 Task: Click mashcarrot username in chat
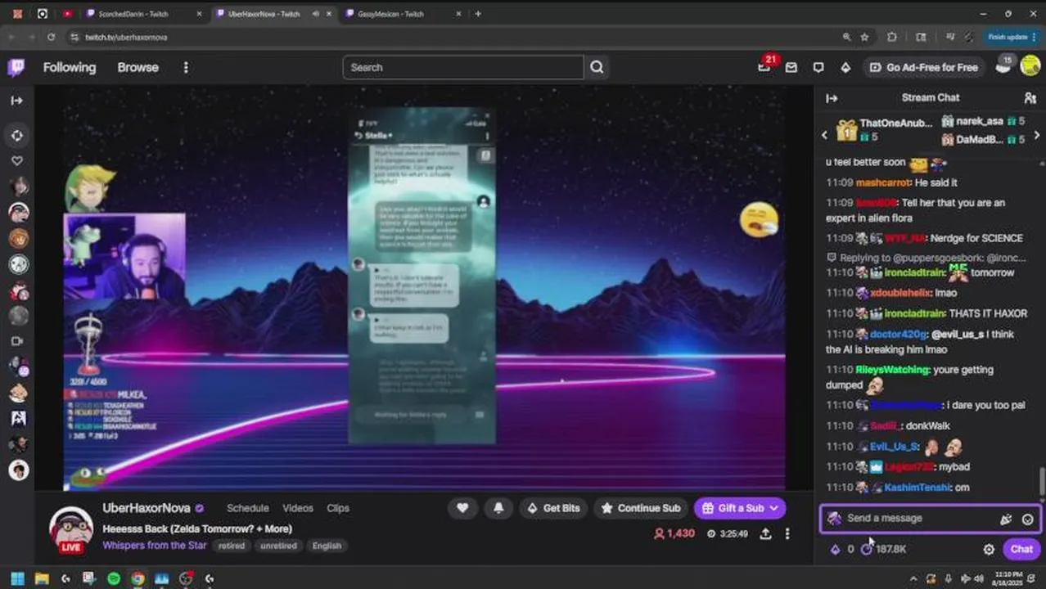pyautogui.click(x=882, y=182)
